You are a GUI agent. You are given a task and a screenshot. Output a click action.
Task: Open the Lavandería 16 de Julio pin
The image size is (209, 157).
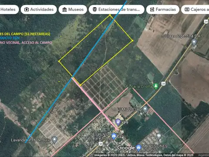click(x=54, y=140)
